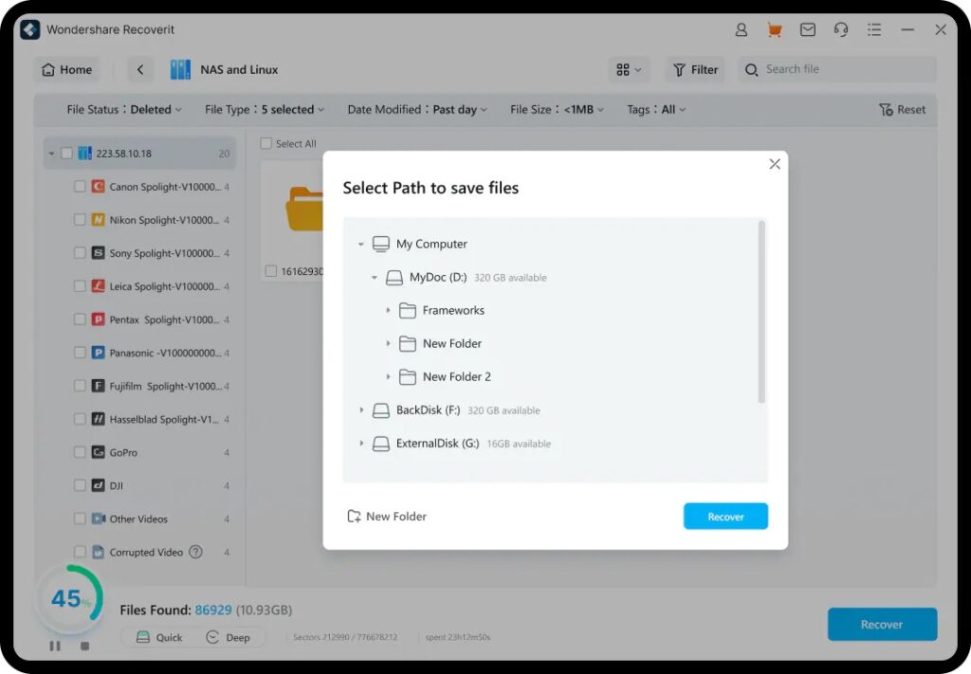This screenshot has height=674, width=971.
Task: Select the ExternalDisk (G:) drive
Action: point(437,443)
